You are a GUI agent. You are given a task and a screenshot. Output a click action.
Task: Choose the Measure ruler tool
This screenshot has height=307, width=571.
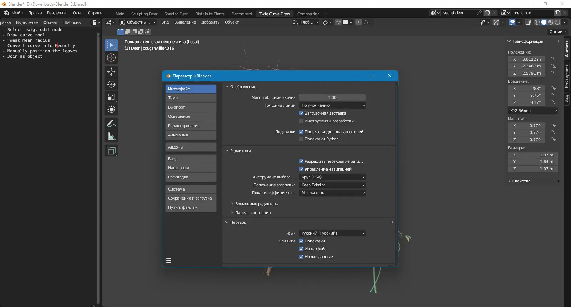[x=111, y=136]
